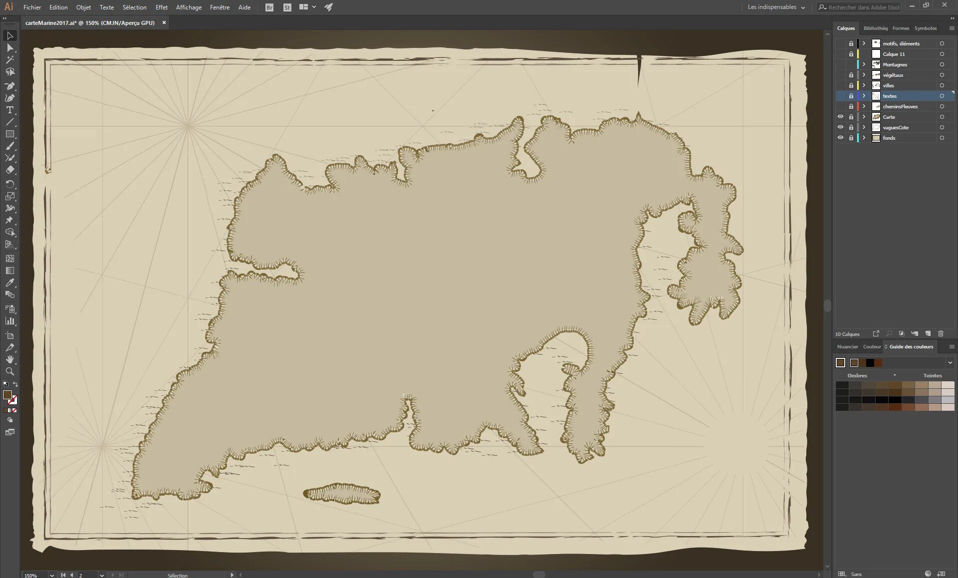Open the Fichier menu
The height and width of the screenshot is (578, 958).
[x=32, y=7]
